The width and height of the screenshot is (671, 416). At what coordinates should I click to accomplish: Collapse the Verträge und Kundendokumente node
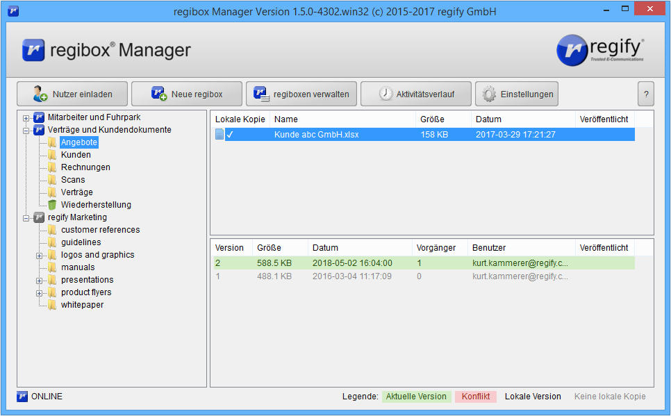click(26, 131)
